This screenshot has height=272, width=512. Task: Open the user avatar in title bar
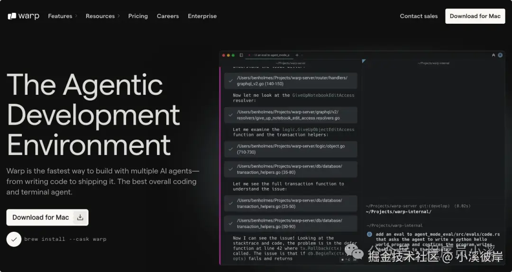point(500,55)
